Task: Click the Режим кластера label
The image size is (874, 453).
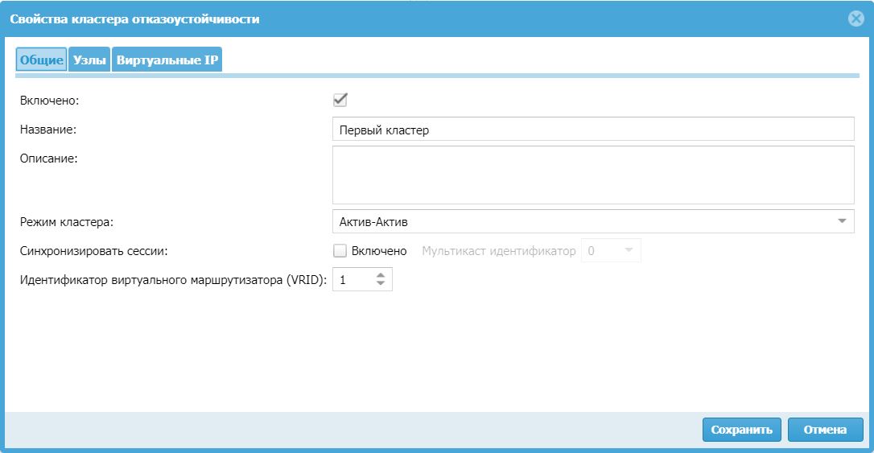Action: click(68, 220)
